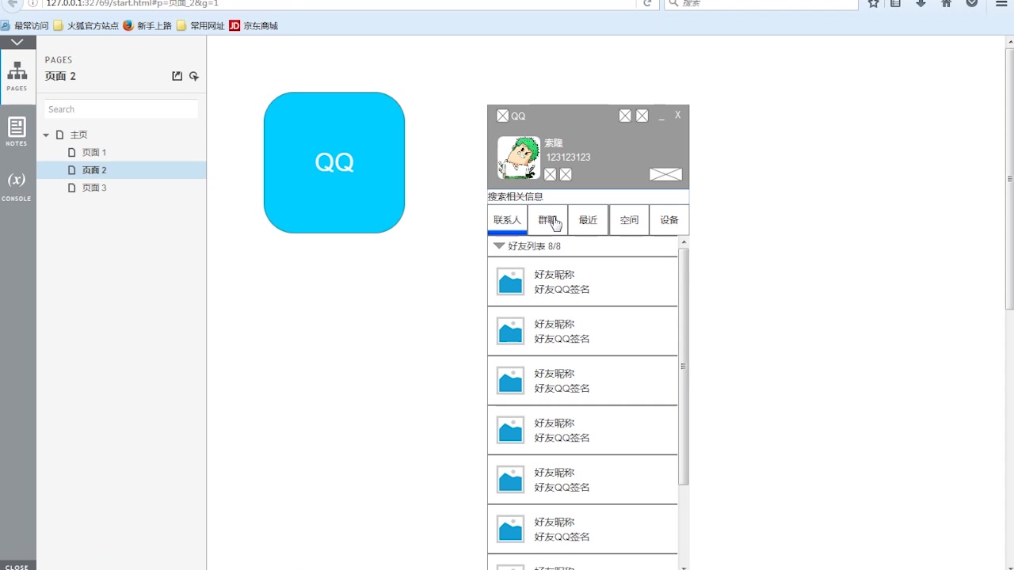Screen dimensions: 1014x570
Task: Click the browser back button
Action: click(x=13, y=3)
